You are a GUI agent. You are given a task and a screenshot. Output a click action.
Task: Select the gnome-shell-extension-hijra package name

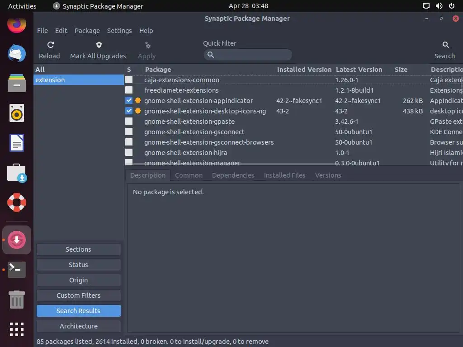click(186, 153)
